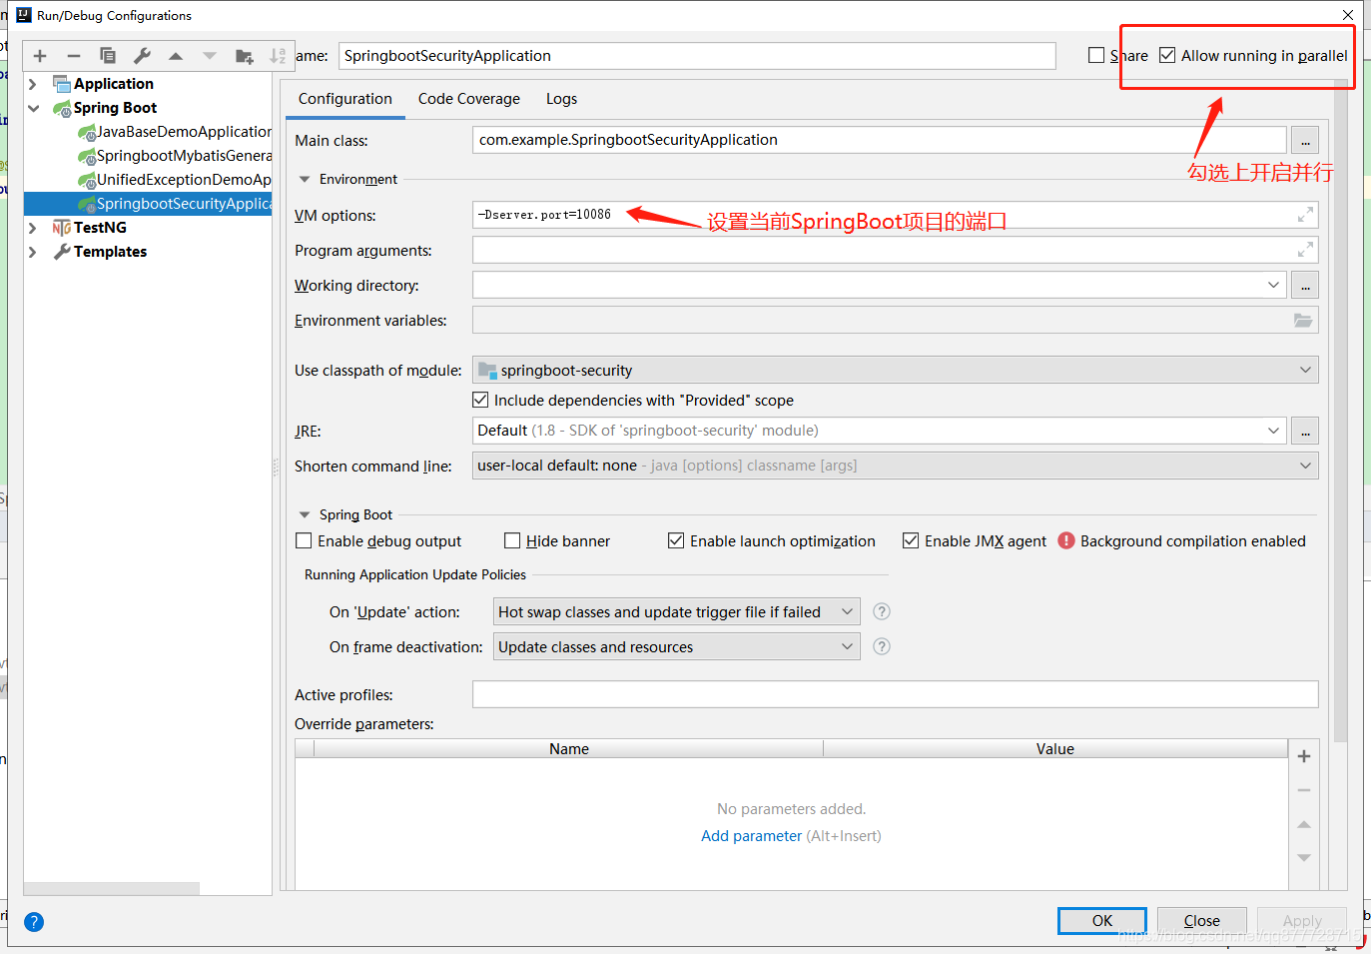Click the OK button
The width and height of the screenshot is (1371, 954).
[x=1102, y=921]
